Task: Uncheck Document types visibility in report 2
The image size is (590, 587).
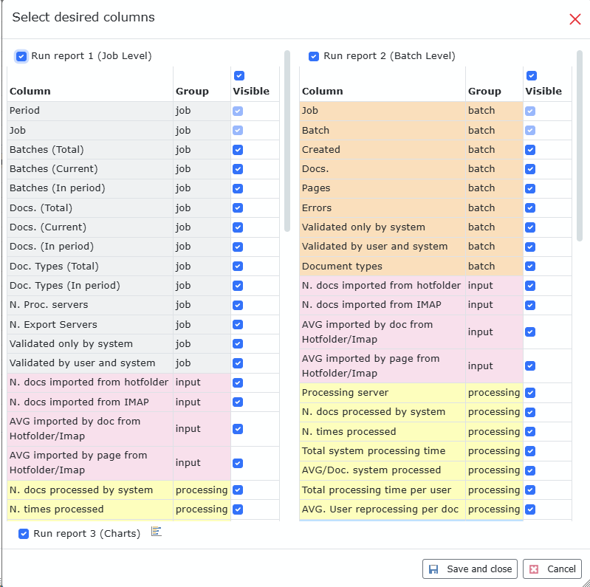Action: (x=530, y=266)
